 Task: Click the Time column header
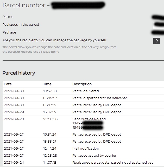pos(47,84)
